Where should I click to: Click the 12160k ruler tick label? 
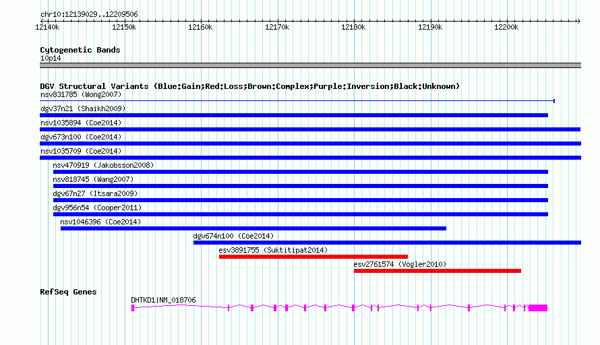coord(200,27)
